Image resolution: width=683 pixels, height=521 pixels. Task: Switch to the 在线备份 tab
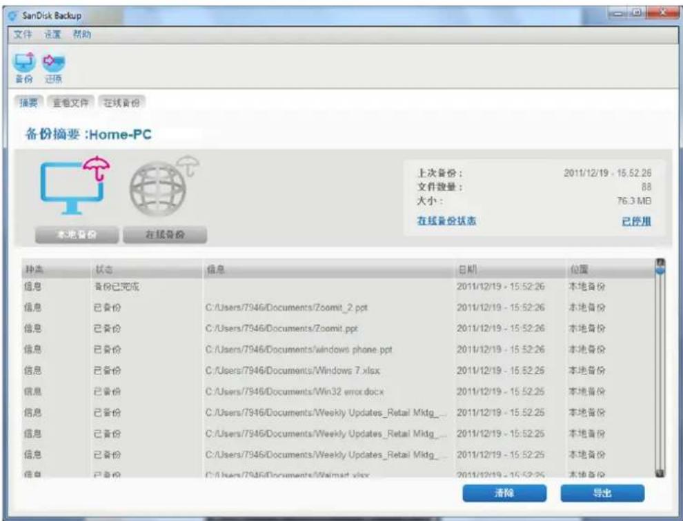click(122, 103)
